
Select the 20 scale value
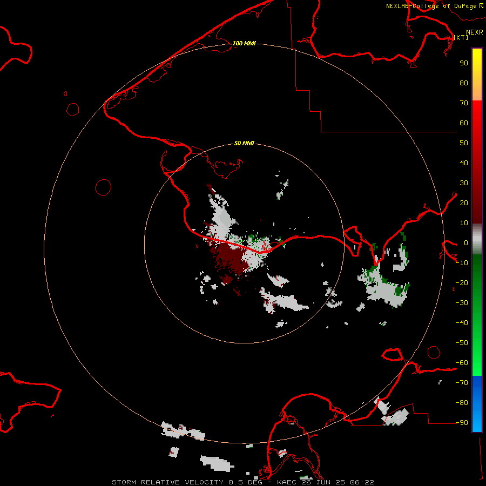[464, 203]
